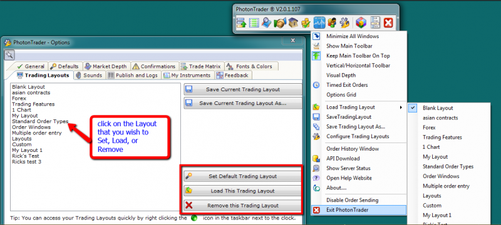Click Remove this Trading Layout button
Viewport: 501px width, 225px height.
243,206
